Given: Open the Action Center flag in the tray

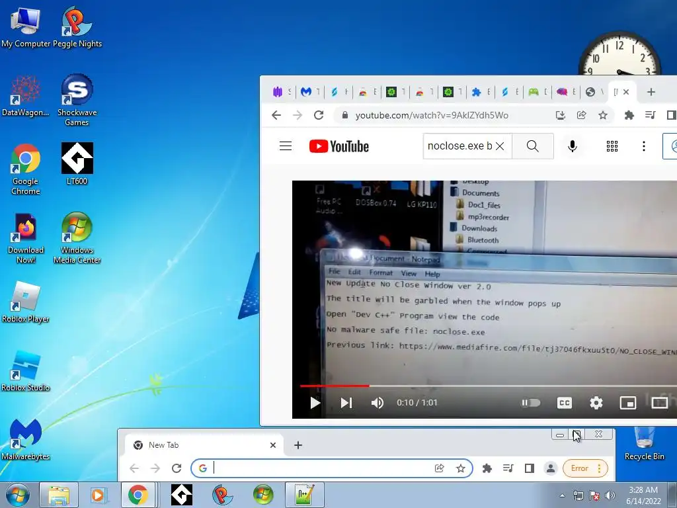Looking at the screenshot, I should pyautogui.click(x=594, y=495).
